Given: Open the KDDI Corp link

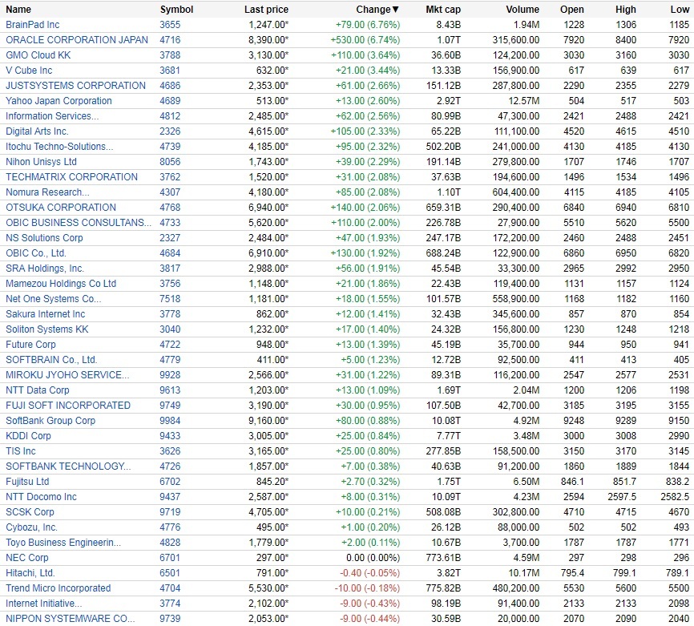Looking at the screenshot, I should coord(28,436).
